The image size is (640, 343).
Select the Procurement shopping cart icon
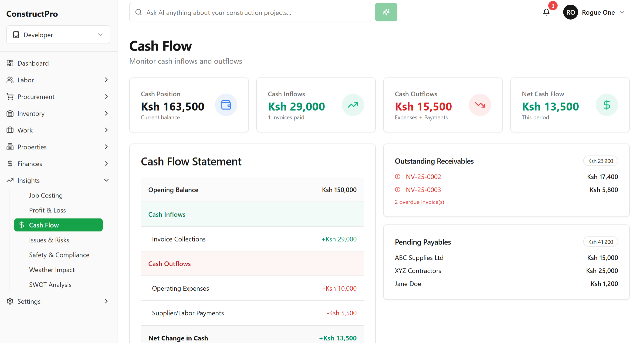coord(10,97)
